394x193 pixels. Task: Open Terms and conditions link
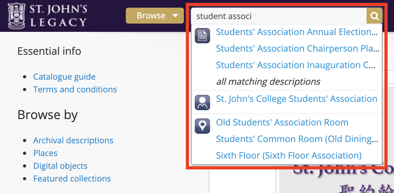[75, 89]
